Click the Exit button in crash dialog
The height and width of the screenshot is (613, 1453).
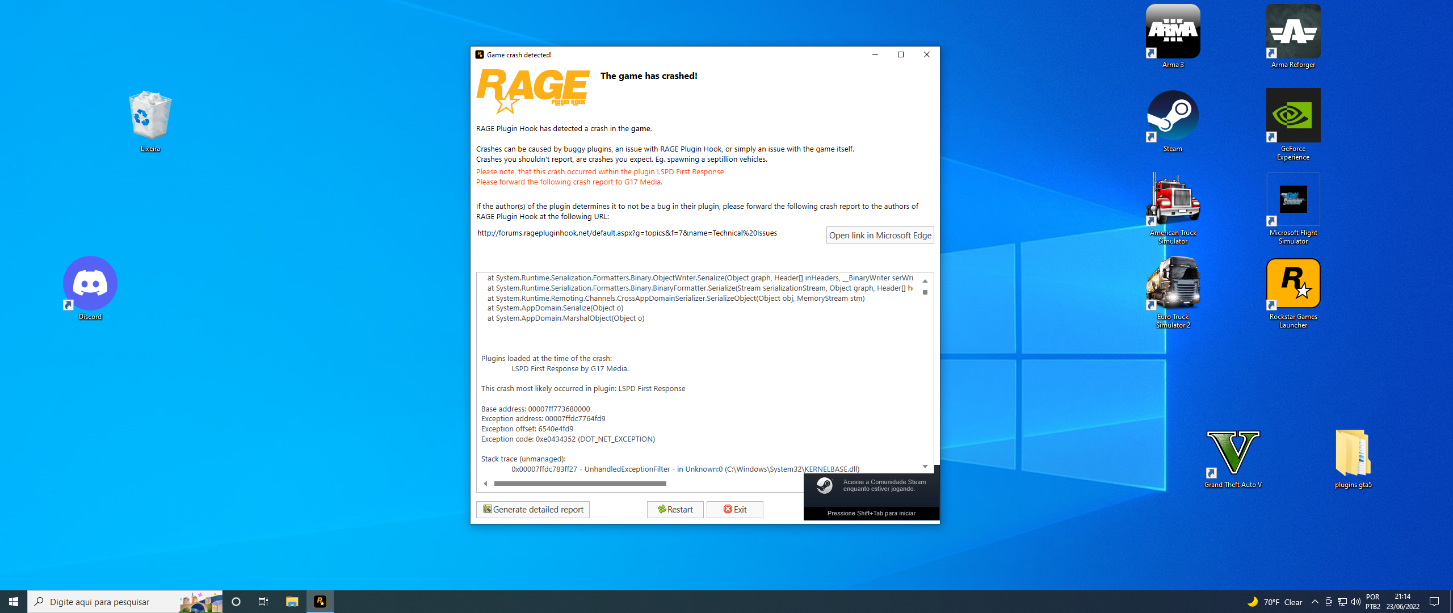point(734,510)
